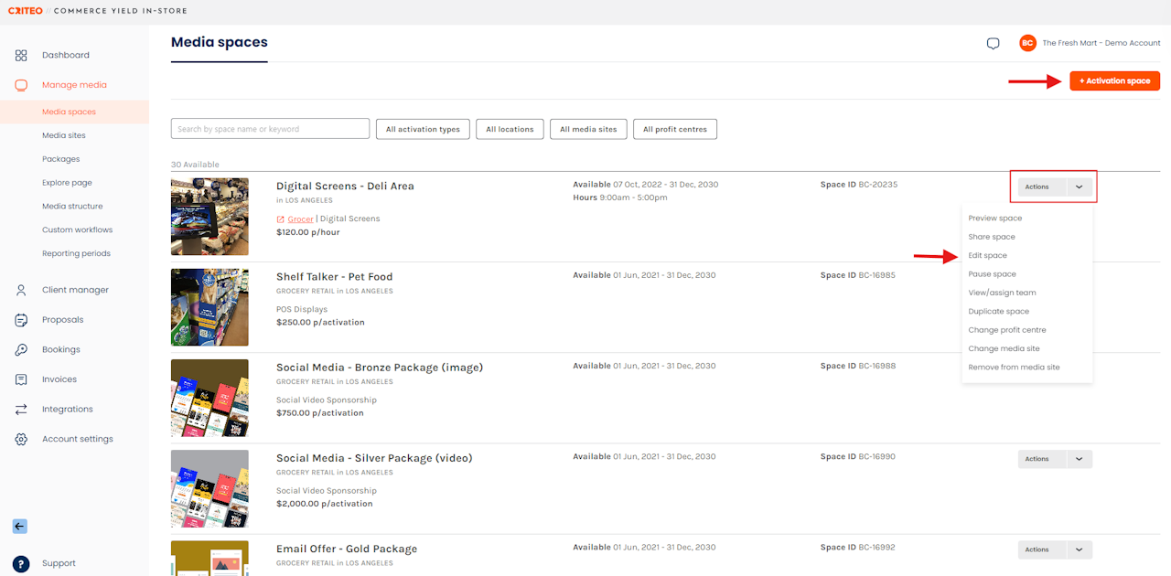This screenshot has height=576, width=1171.
Task: Open the Grocer link under Deli Area
Action: (300, 219)
